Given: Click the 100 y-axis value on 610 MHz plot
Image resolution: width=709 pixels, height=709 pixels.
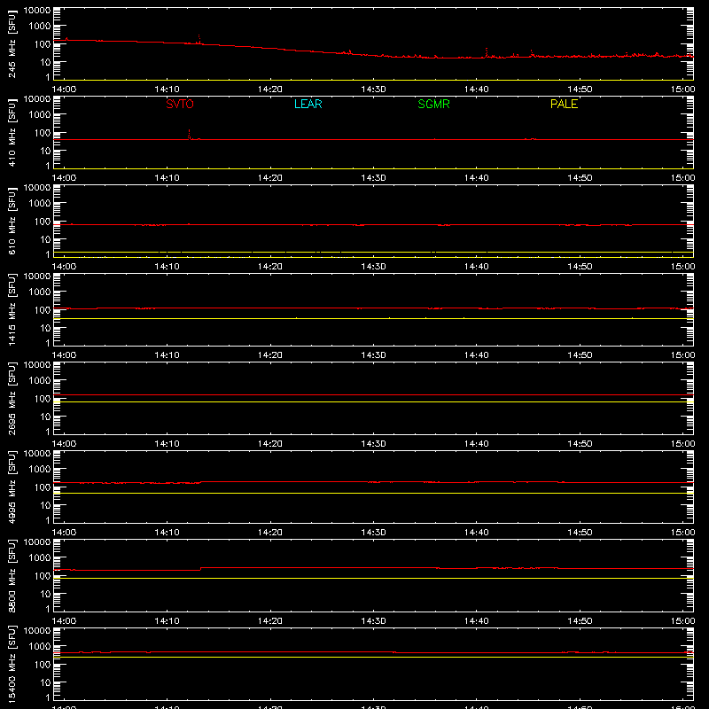Looking at the screenshot, I should [43, 222].
